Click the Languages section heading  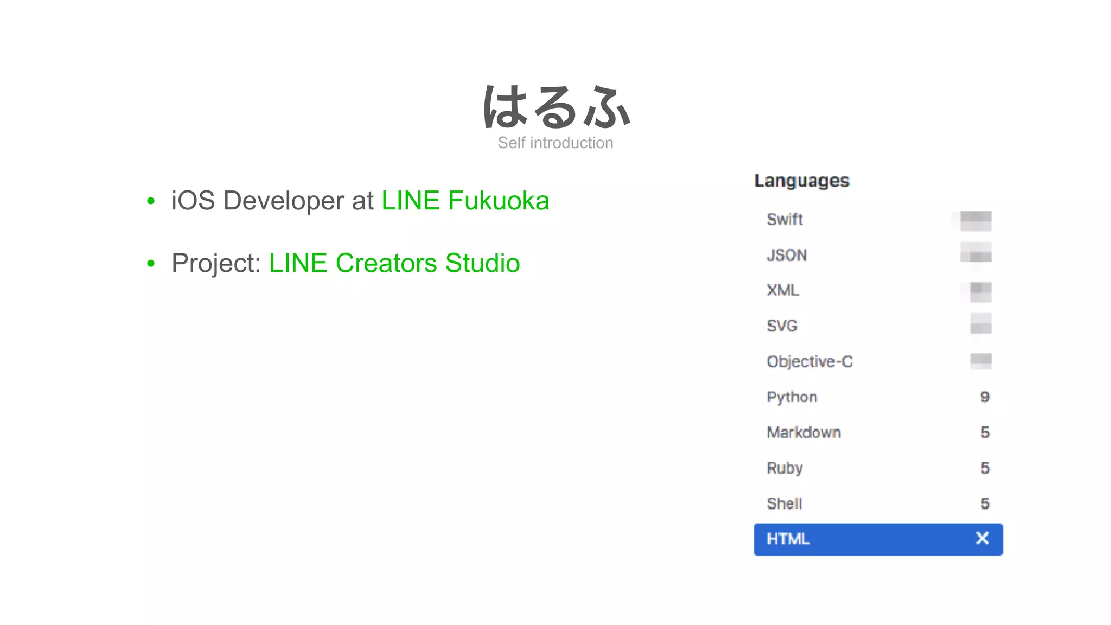pyautogui.click(x=802, y=181)
